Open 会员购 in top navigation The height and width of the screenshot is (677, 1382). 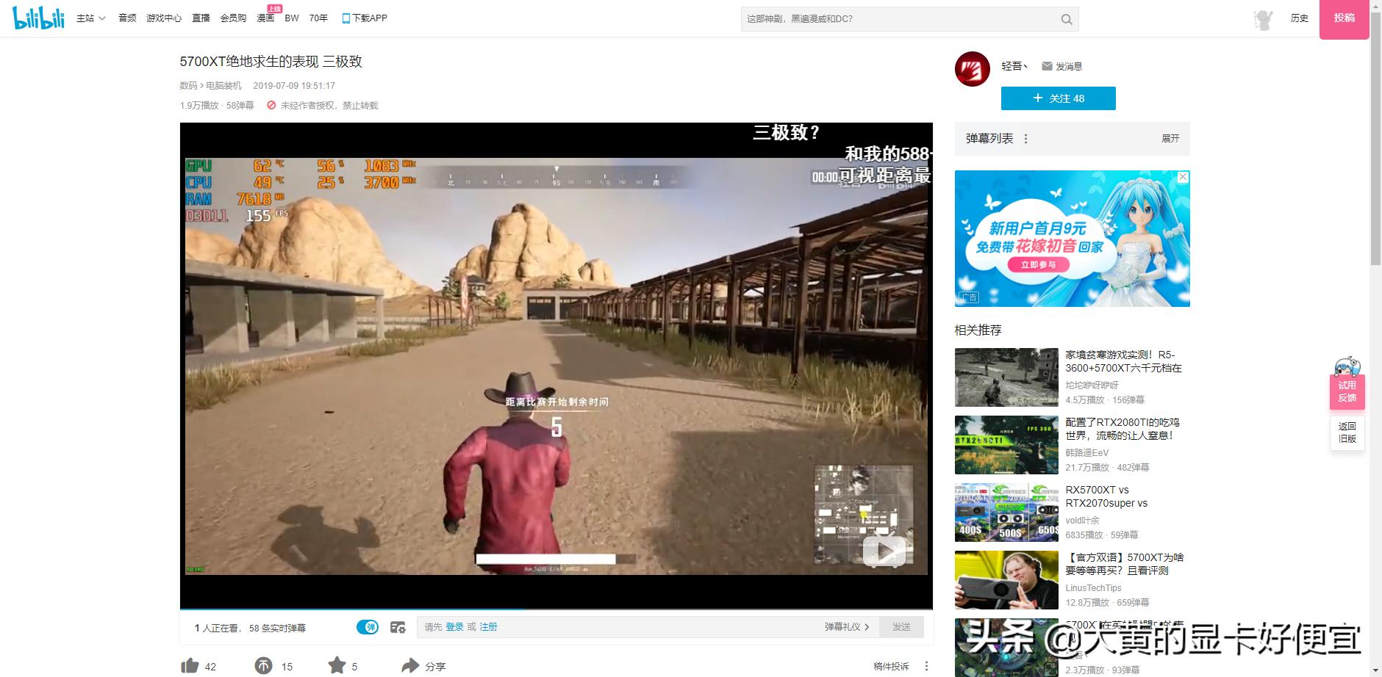[233, 18]
